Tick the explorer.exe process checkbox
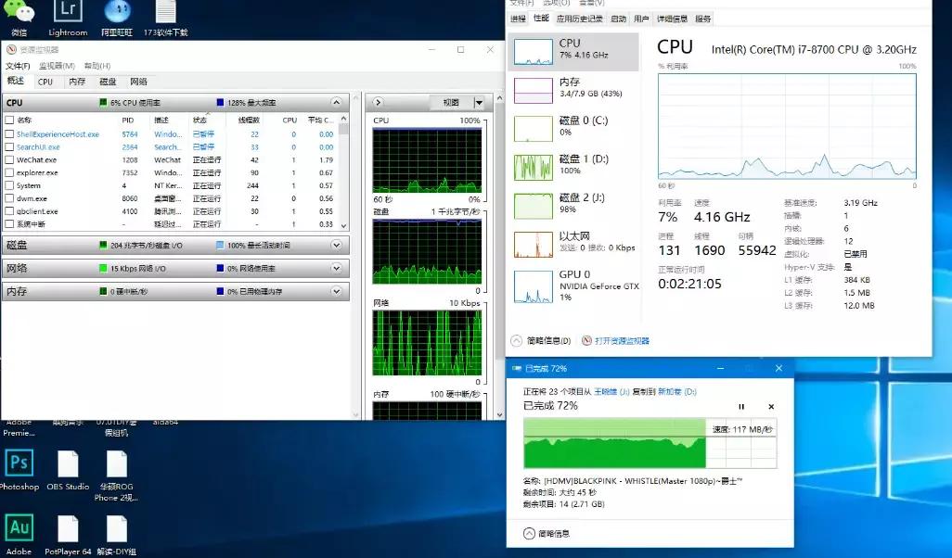Image resolution: width=952 pixels, height=558 pixels. (9, 173)
